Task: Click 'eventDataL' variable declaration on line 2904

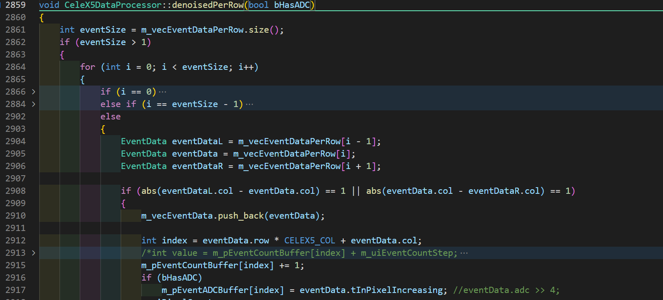Action: 197,141
